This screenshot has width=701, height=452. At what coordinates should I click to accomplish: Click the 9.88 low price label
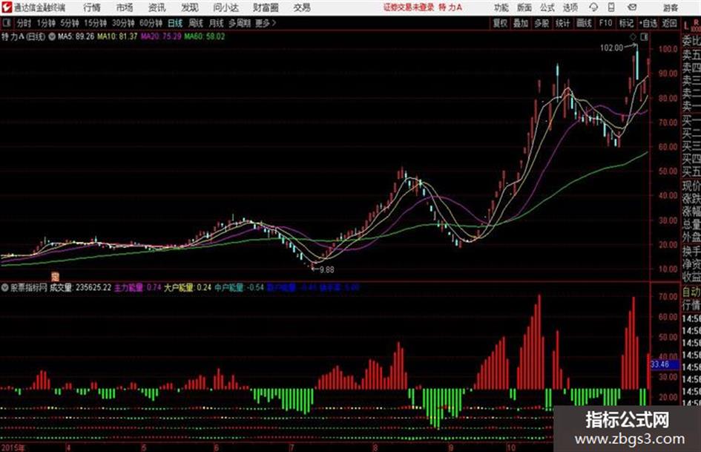pos(327,269)
